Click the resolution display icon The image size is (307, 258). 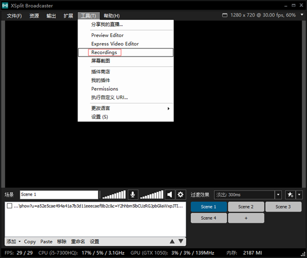coord(225,15)
